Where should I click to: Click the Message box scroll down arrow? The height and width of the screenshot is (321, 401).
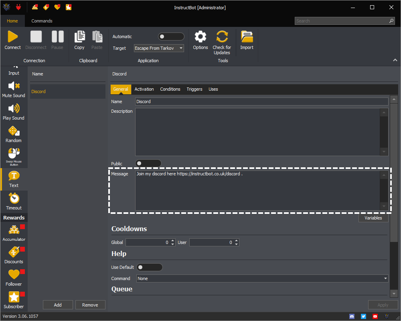point(384,206)
